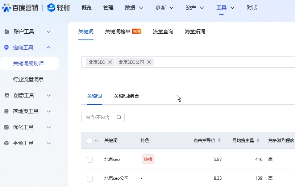The height and width of the screenshot is (187, 295).
Task: Switch to the 关键词组合 tab
Action: pyautogui.click(x=126, y=96)
